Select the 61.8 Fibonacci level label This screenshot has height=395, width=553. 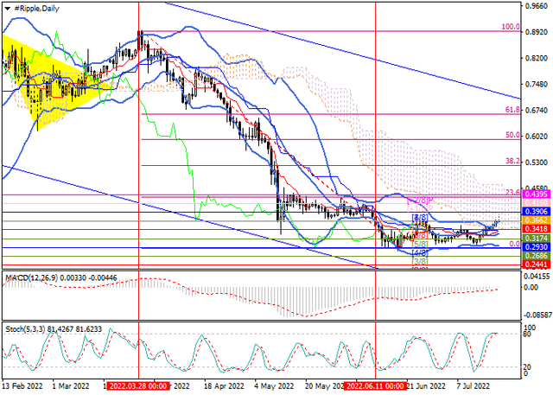[511, 110]
